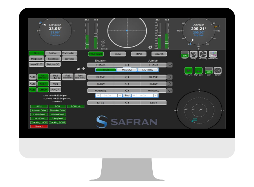
Task: Select the Referential axes icon
Action: pyautogui.click(x=213, y=54)
